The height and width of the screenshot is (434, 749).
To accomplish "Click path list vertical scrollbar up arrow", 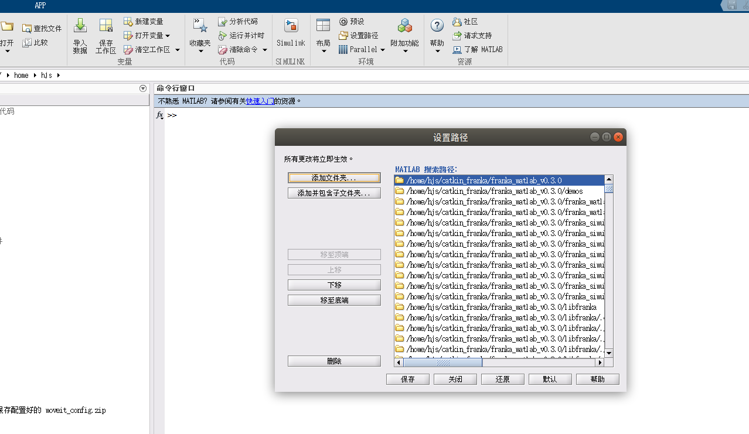I will point(609,180).
